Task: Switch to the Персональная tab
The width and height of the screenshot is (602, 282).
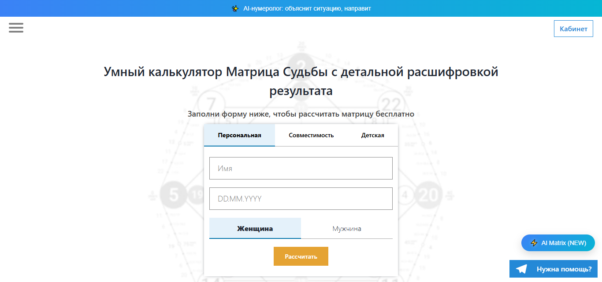Action: click(239, 135)
